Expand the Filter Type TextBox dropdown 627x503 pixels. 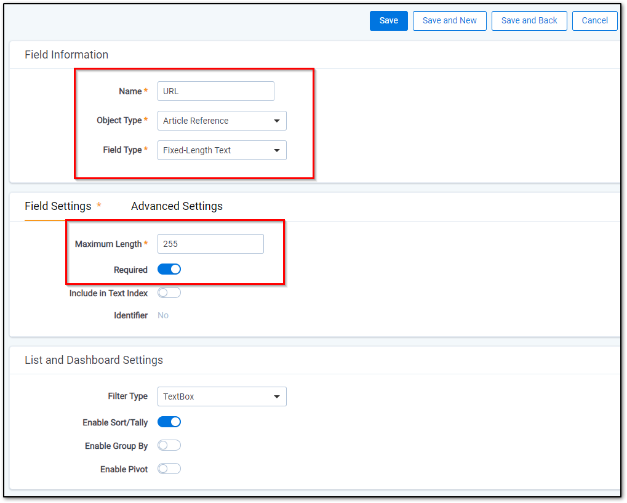[x=222, y=396]
